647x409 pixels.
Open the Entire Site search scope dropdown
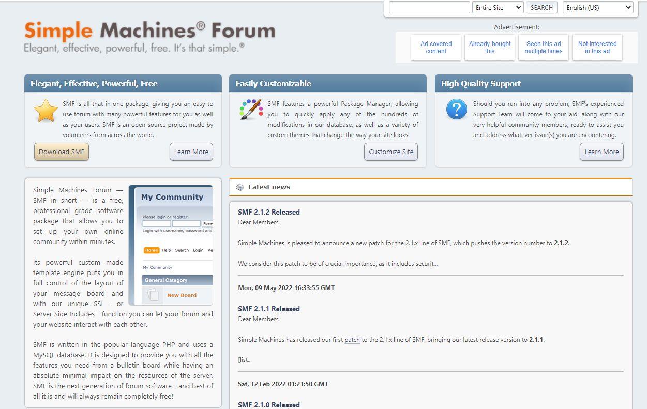click(498, 8)
